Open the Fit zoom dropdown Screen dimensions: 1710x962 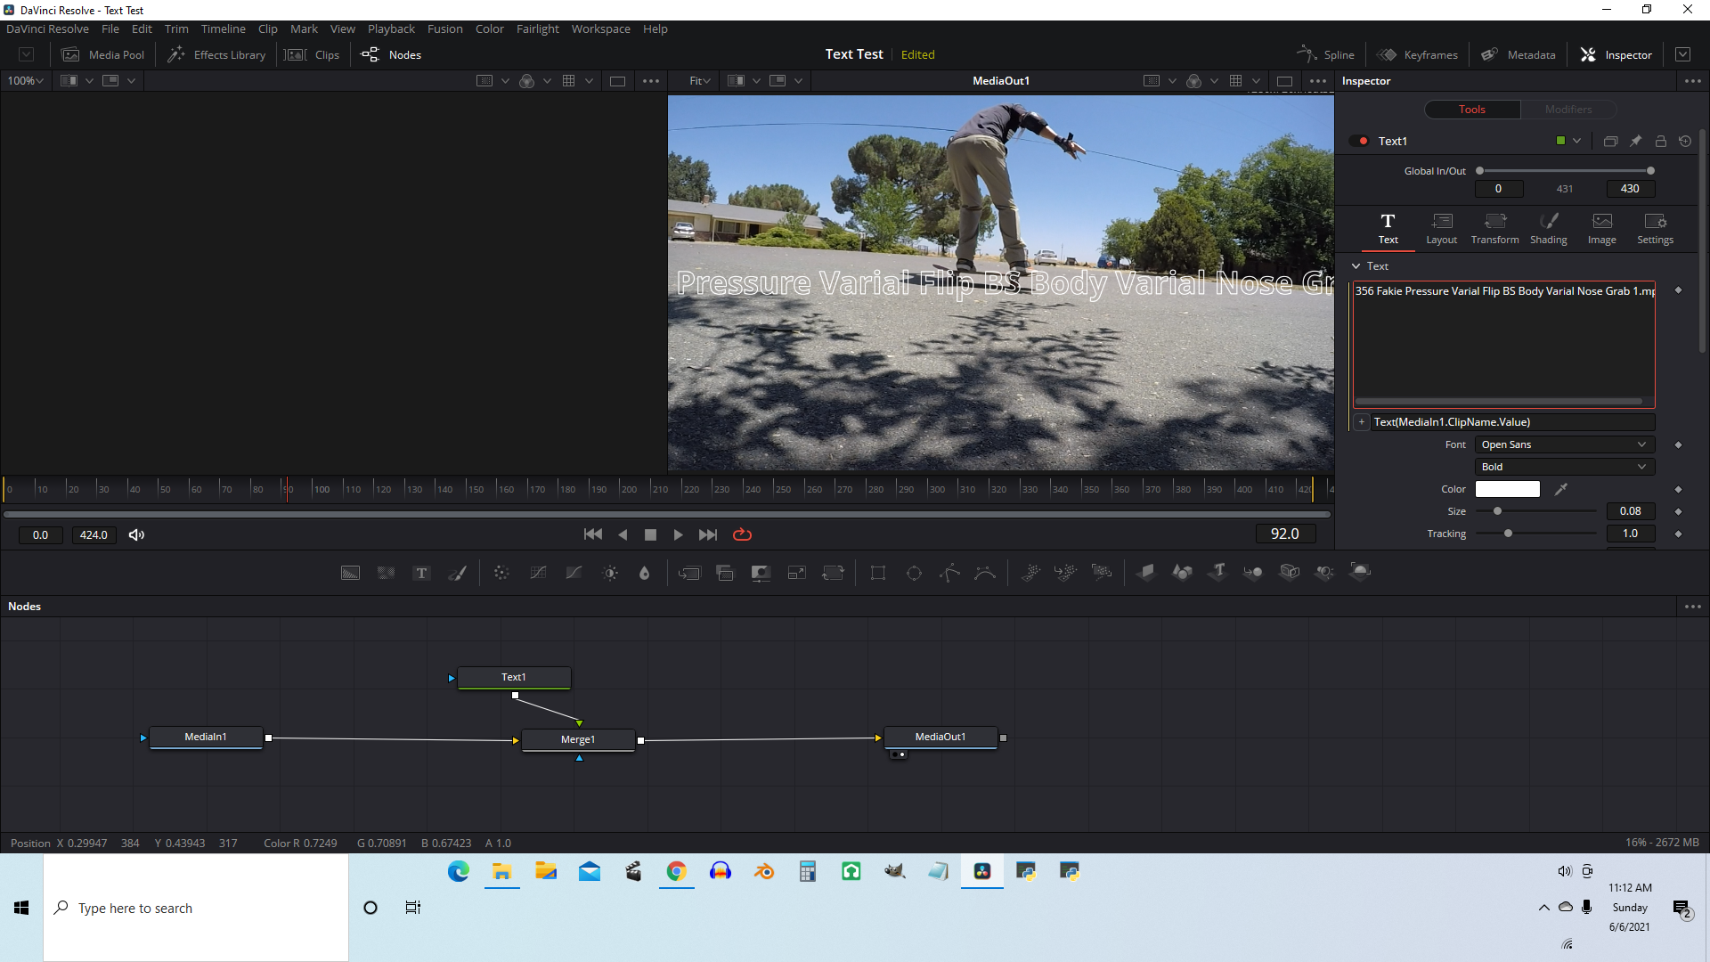700,80
